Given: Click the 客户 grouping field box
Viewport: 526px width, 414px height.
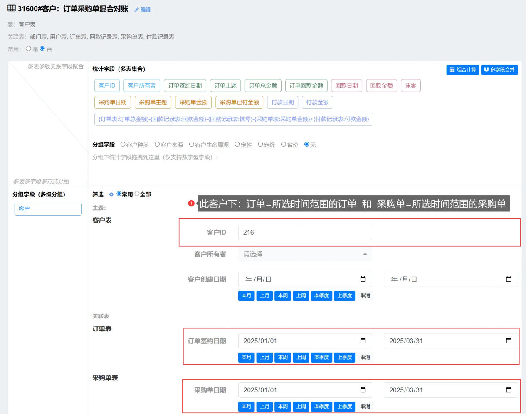Looking at the screenshot, I should point(48,209).
